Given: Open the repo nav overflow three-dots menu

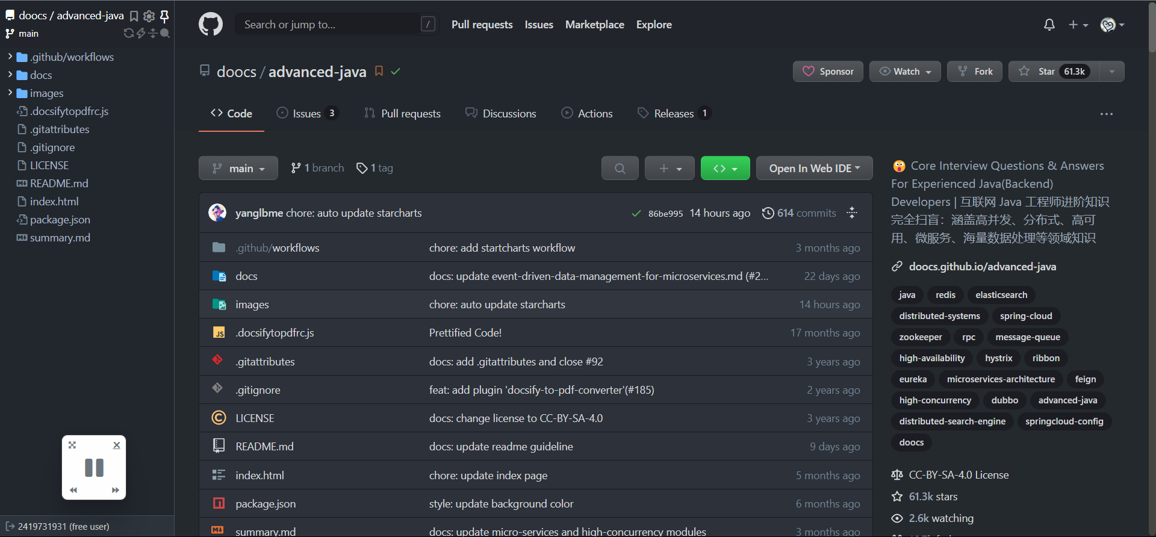Looking at the screenshot, I should [1107, 114].
